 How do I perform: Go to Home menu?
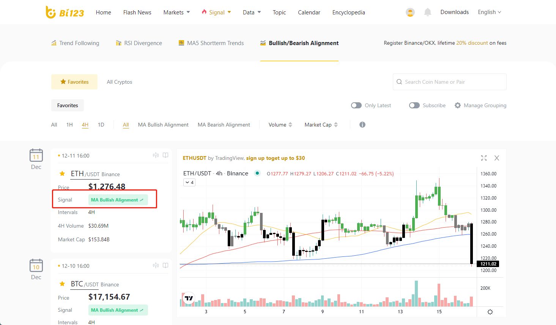tap(104, 12)
